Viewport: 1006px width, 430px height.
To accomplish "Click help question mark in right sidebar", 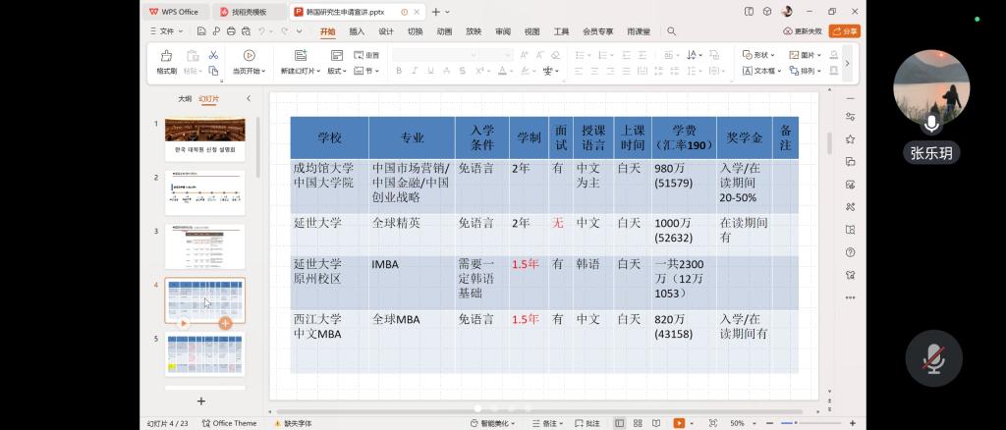I will 850,251.
